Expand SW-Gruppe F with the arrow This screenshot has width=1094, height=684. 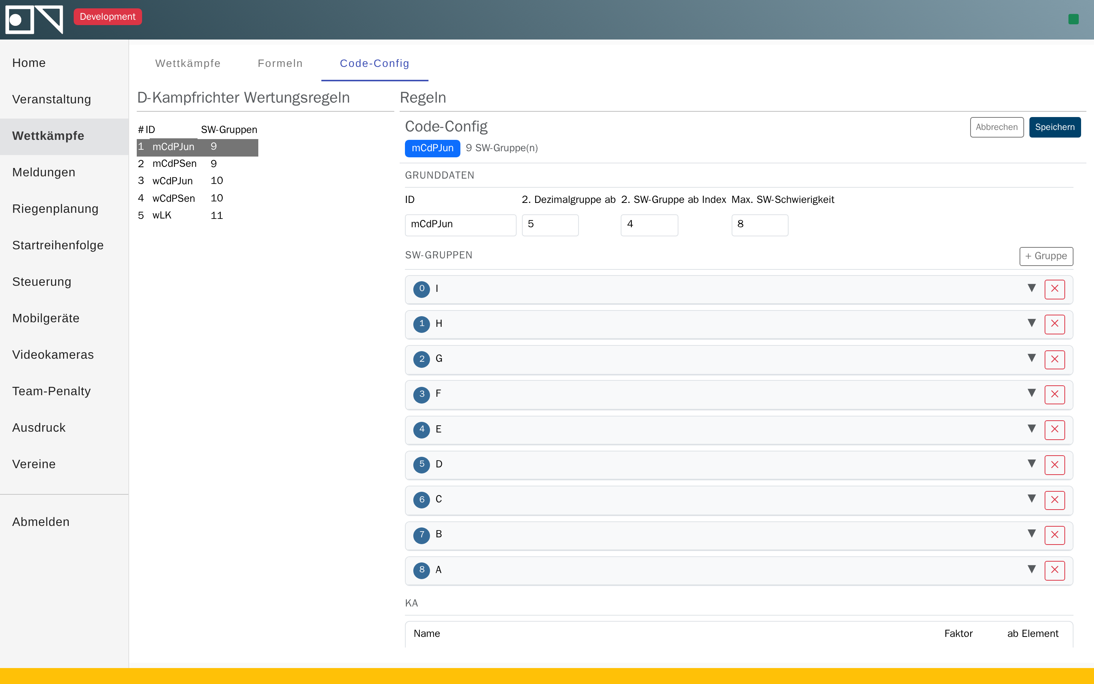coord(1031,393)
